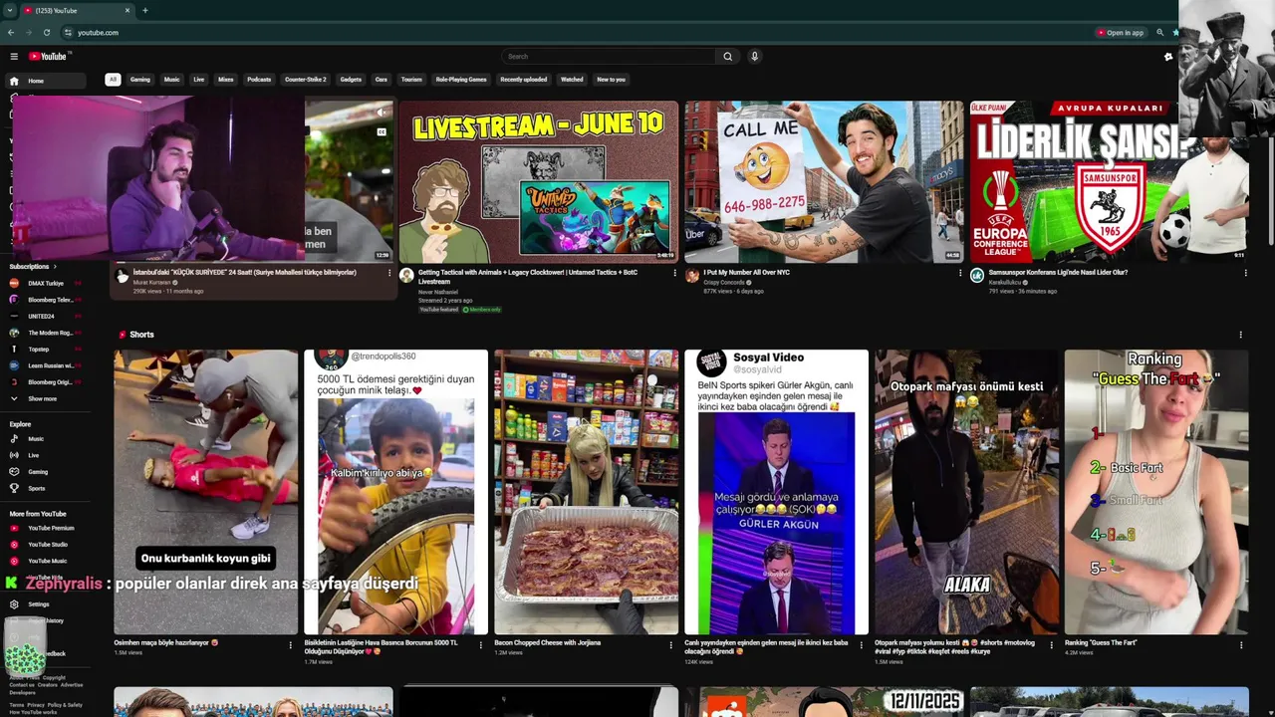Image resolution: width=1275 pixels, height=717 pixels.
Task: Open Music under Explore
Action: (x=47, y=439)
